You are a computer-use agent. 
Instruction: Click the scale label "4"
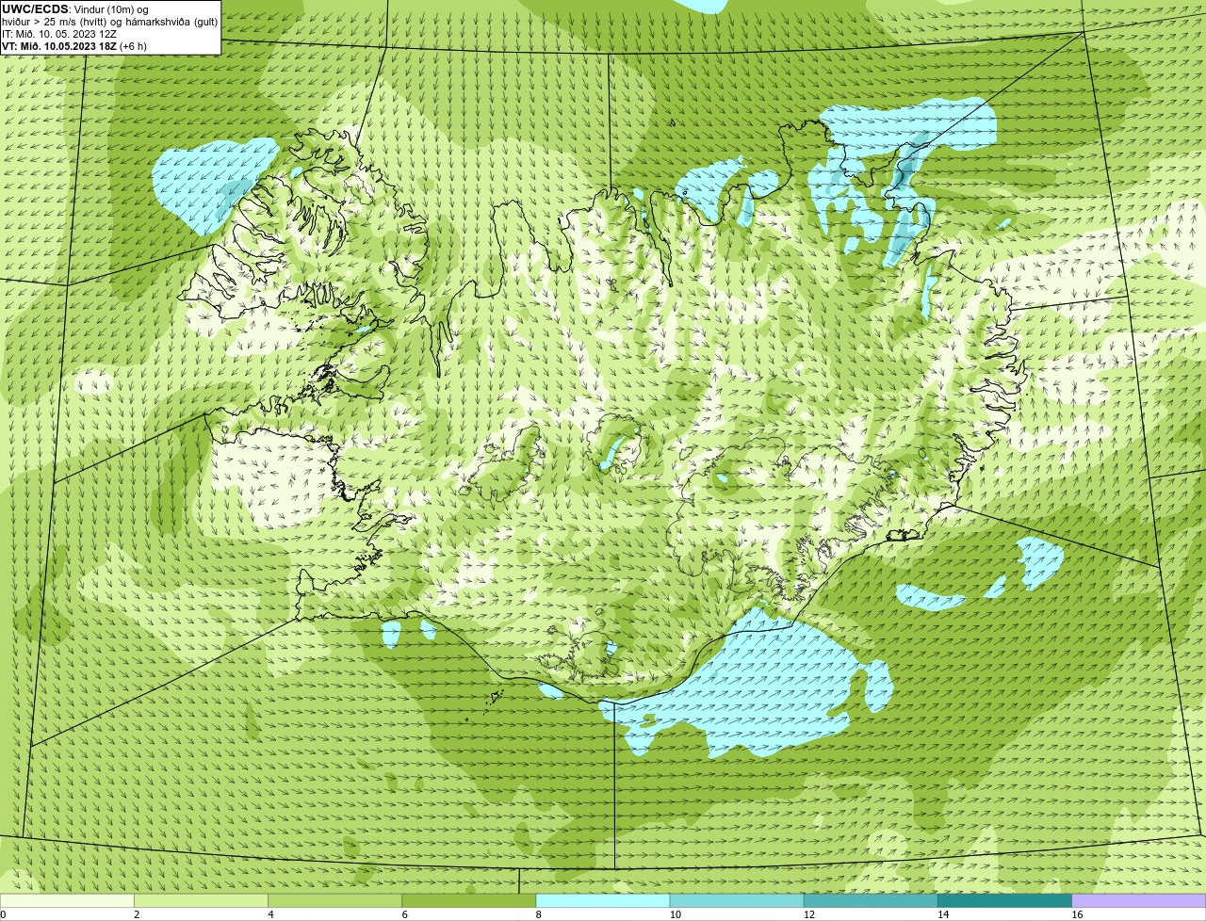coord(270,914)
